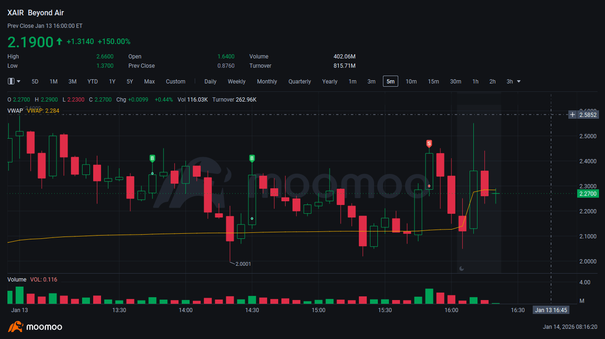Switch to Monthly candles
This screenshot has width=605, height=339.
(x=267, y=82)
